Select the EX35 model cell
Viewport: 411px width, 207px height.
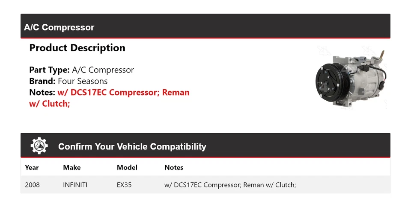pos(124,185)
